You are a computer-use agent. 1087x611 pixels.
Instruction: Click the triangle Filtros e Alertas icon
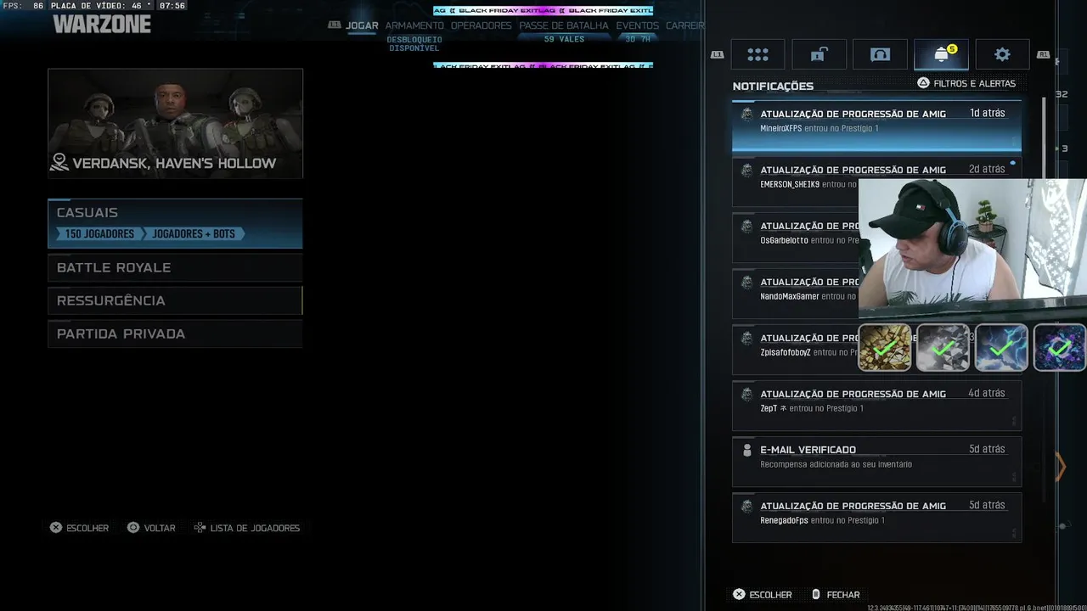point(923,83)
